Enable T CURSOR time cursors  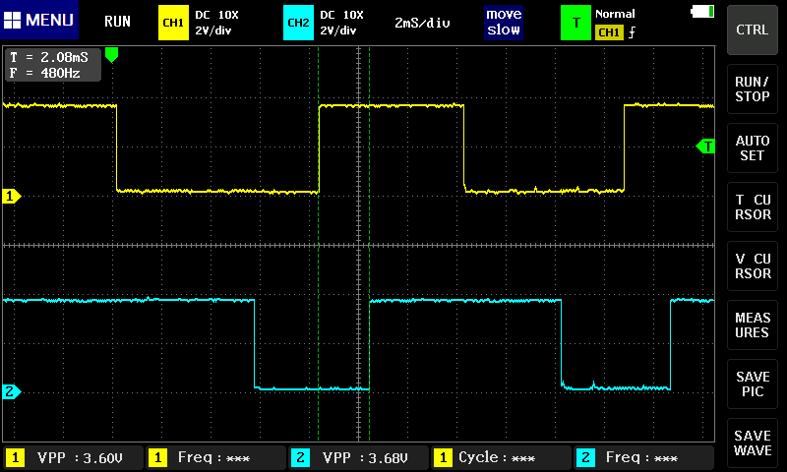[752, 207]
